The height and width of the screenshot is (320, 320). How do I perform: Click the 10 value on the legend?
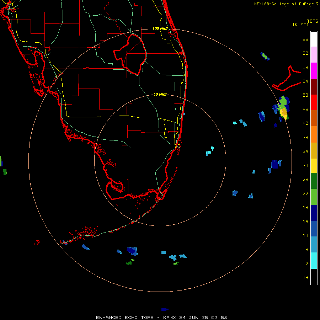coord(305,235)
